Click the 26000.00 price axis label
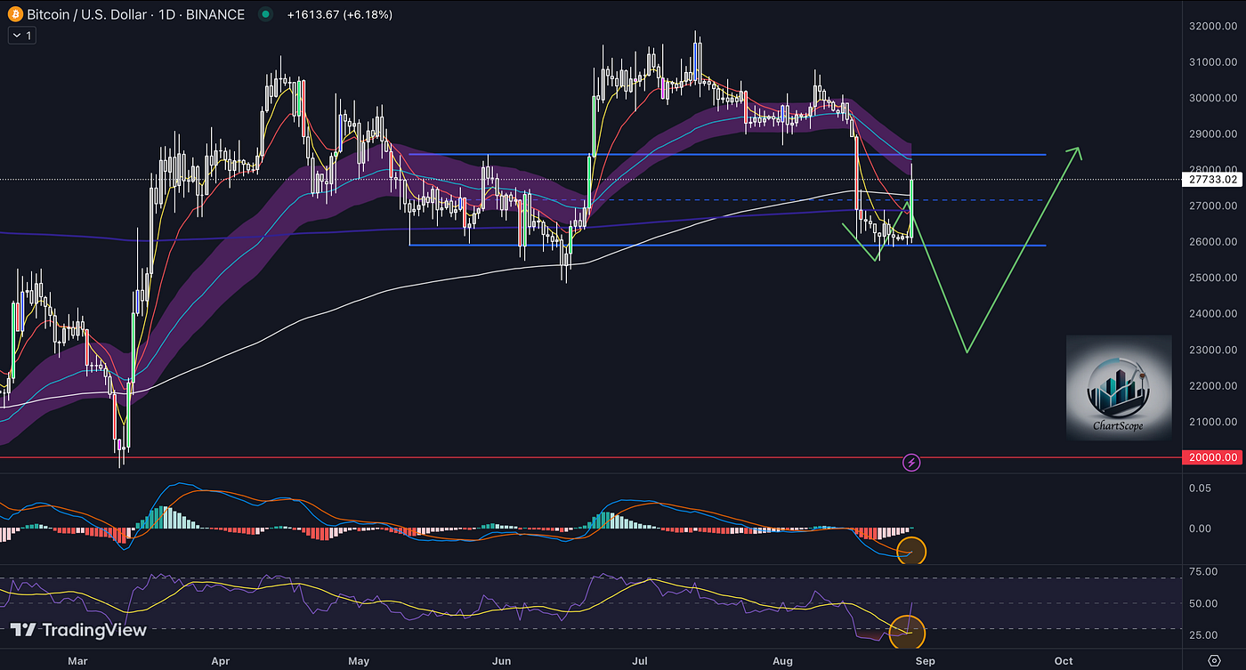1246x670 pixels. pyautogui.click(x=1213, y=242)
